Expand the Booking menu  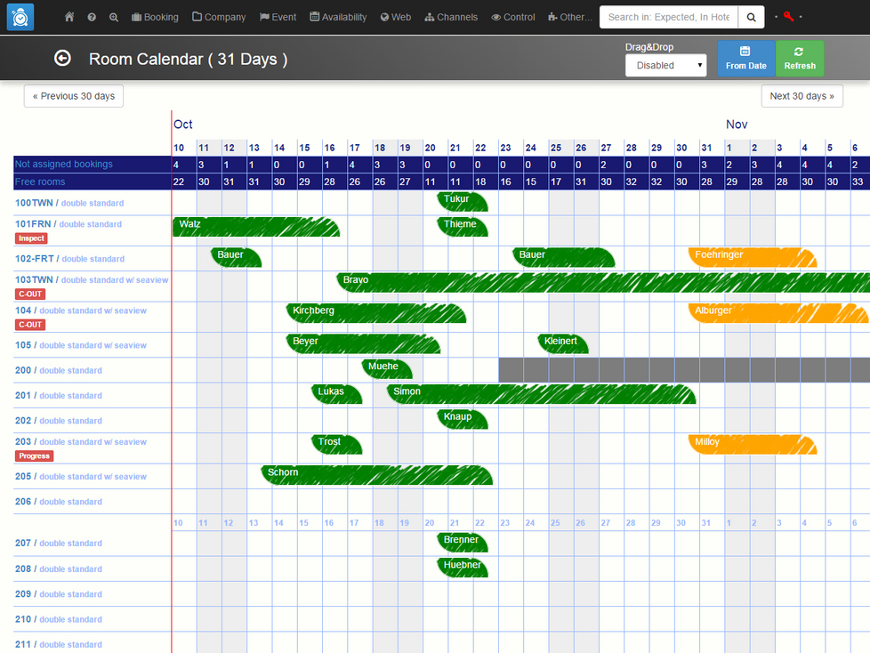(155, 17)
